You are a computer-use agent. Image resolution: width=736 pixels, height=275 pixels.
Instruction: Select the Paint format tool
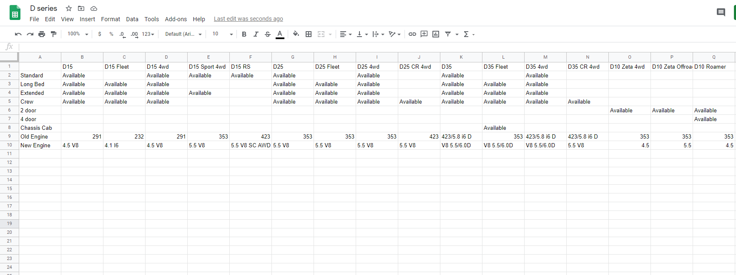point(53,34)
